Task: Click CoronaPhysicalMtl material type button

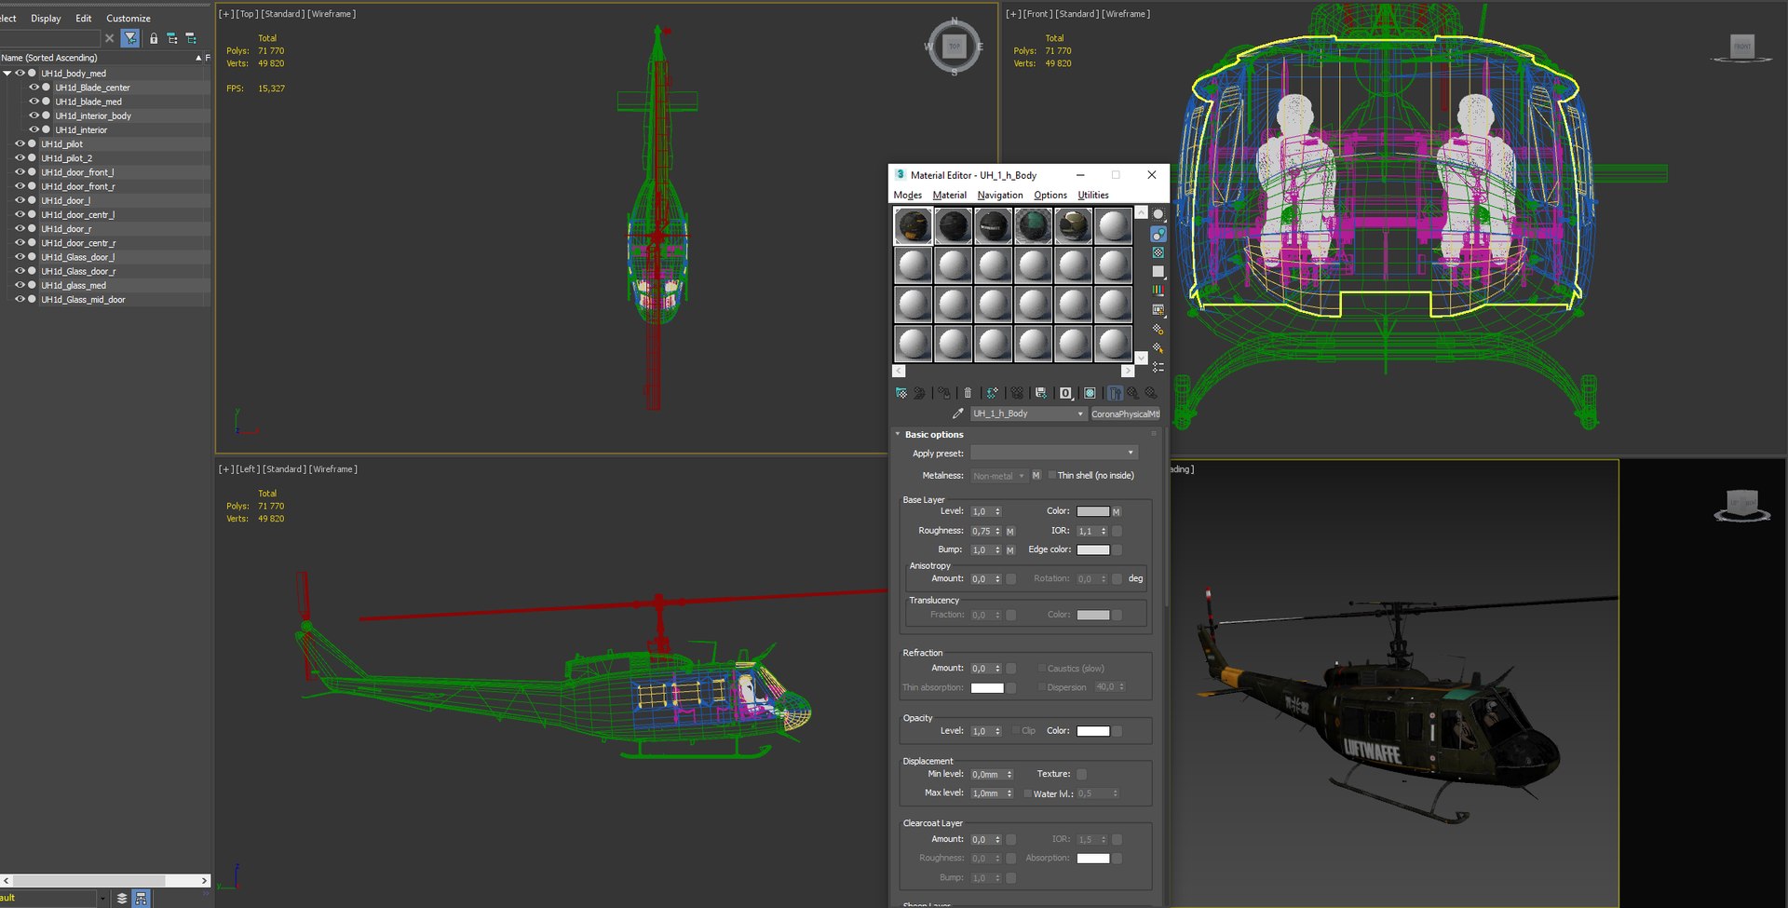Action: pyautogui.click(x=1126, y=413)
